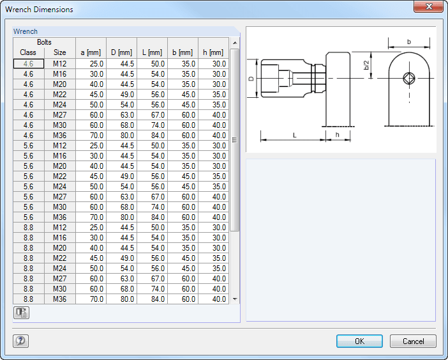Select the Size cell M12 in class 5.6 row

[x=60, y=146]
